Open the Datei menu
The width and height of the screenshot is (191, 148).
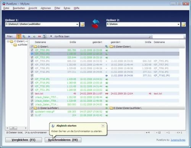(x=6, y=8)
